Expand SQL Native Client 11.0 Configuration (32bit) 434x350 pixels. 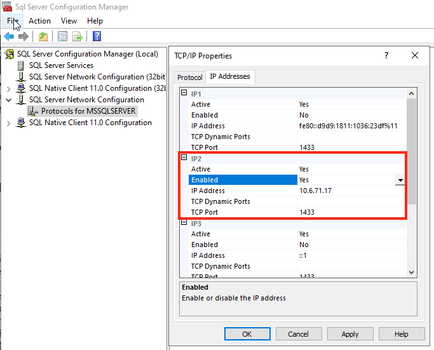click(x=9, y=89)
